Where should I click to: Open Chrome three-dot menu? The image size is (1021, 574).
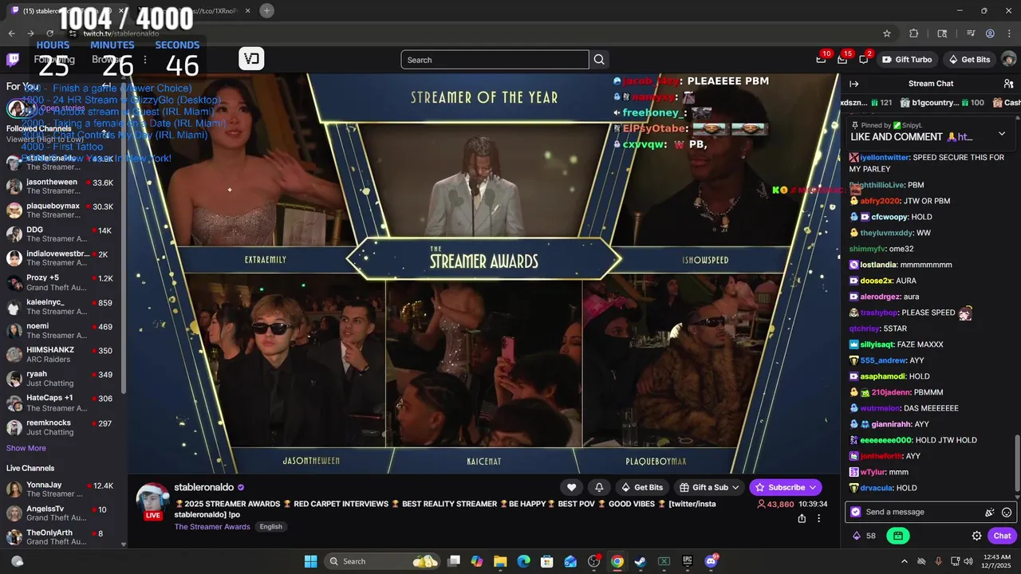1008,33
